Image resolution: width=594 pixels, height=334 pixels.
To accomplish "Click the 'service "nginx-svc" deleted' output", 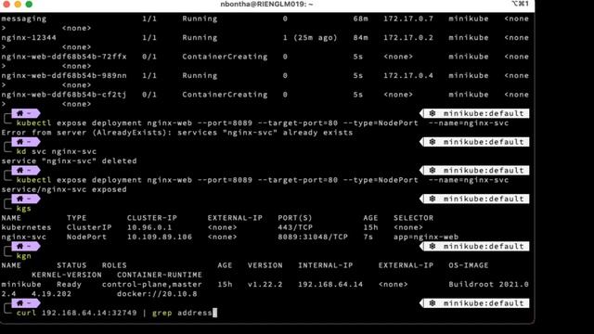I will (69, 161).
